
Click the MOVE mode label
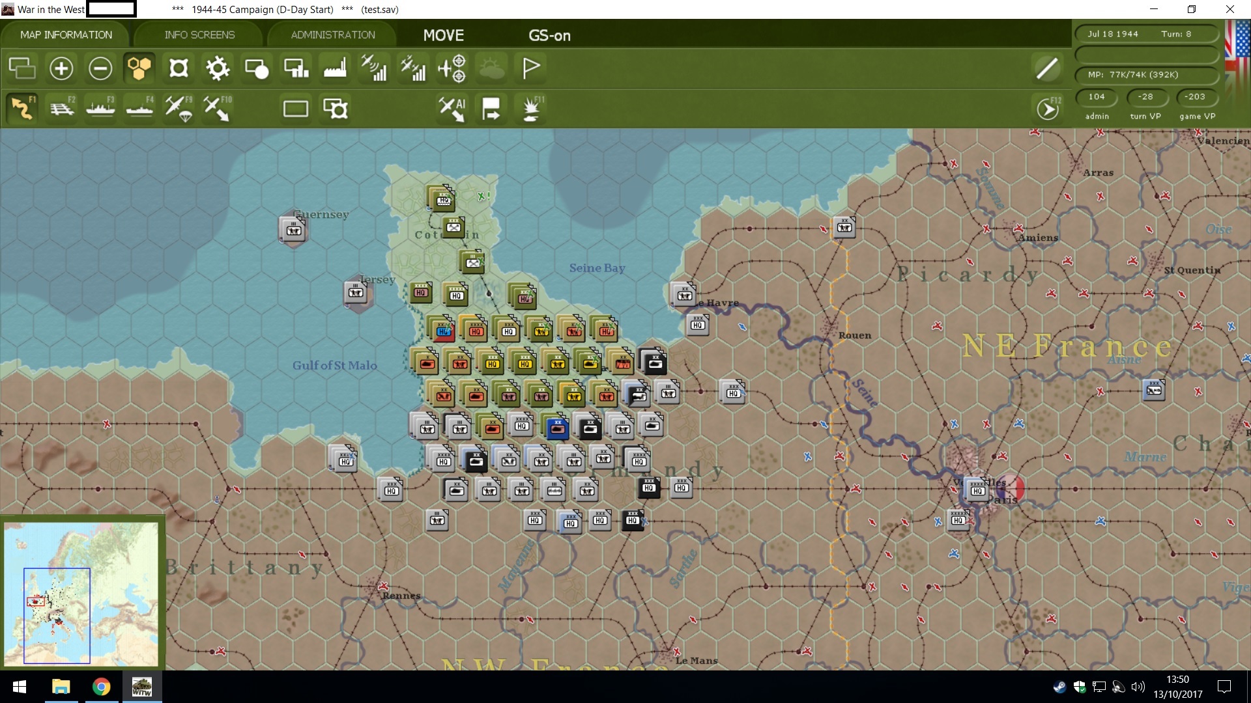click(x=444, y=35)
